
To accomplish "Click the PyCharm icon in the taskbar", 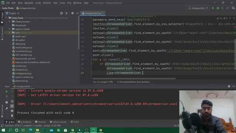I will click(x=93, y=130).
